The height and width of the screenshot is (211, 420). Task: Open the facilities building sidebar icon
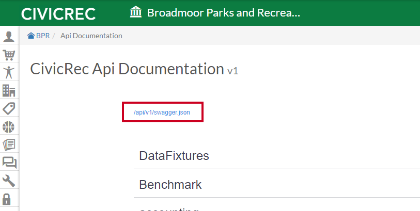tap(9, 91)
